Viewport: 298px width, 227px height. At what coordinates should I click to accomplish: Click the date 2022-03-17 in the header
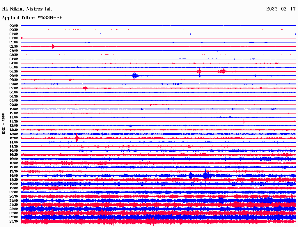point(281,9)
